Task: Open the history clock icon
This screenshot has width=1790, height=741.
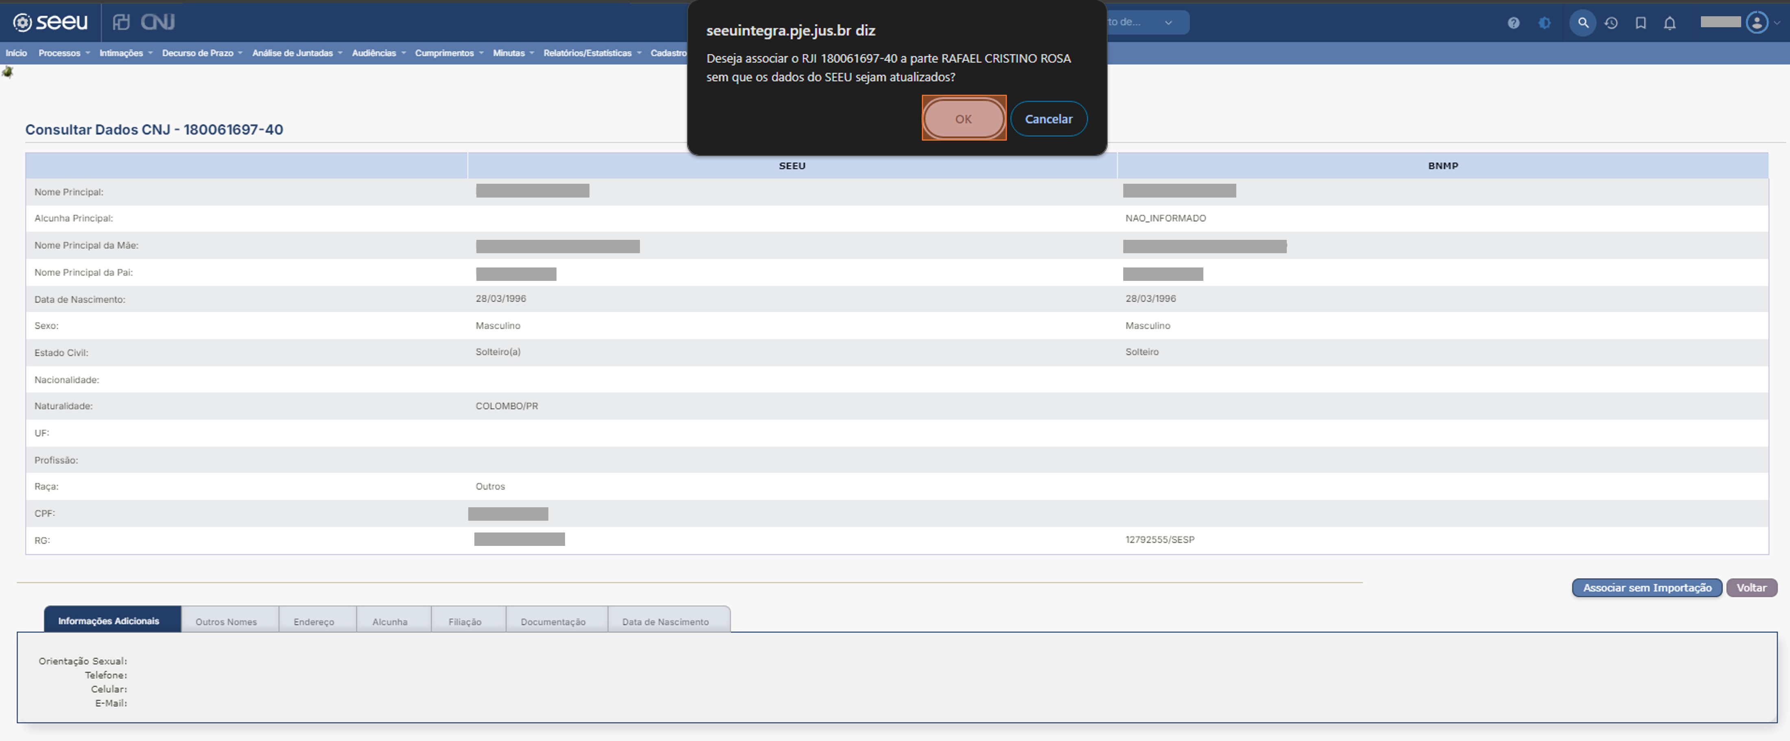Action: point(1611,23)
